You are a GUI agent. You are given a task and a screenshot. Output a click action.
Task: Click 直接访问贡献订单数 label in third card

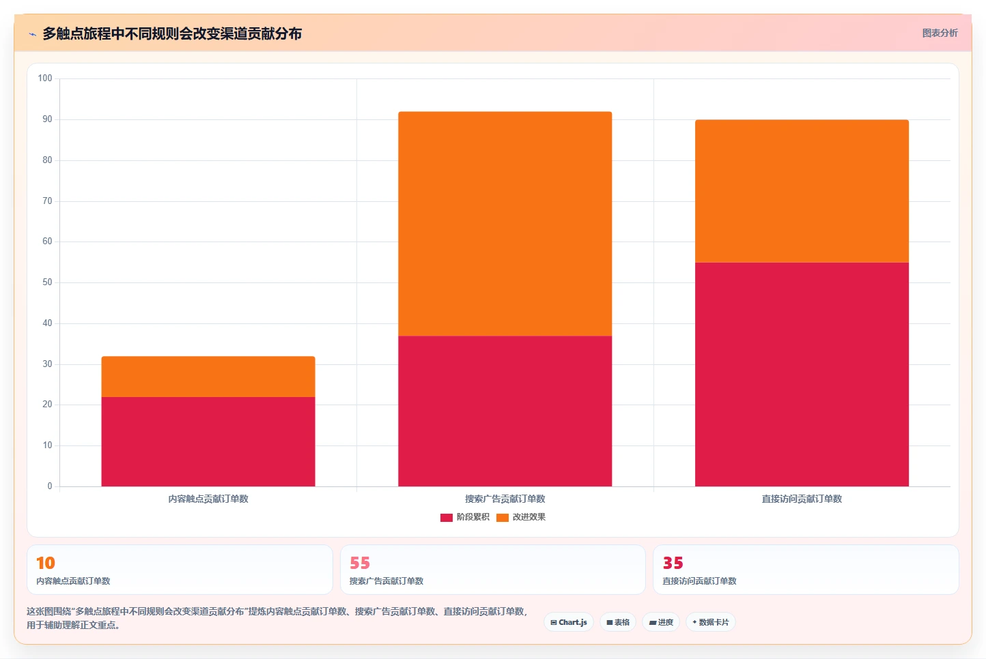(699, 581)
